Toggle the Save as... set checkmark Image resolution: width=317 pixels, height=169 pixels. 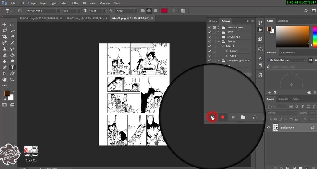(x=210, y=41)
